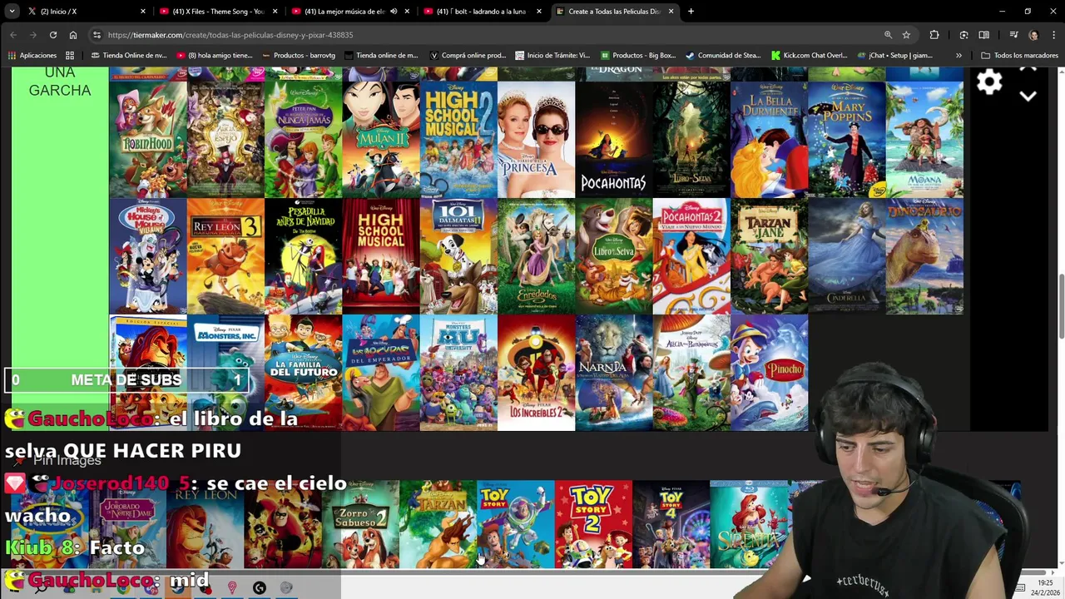The width and height of the screenshot is (1065, 599).
Task: Open Comprá online prod bookmark
Action: point(468,56)
